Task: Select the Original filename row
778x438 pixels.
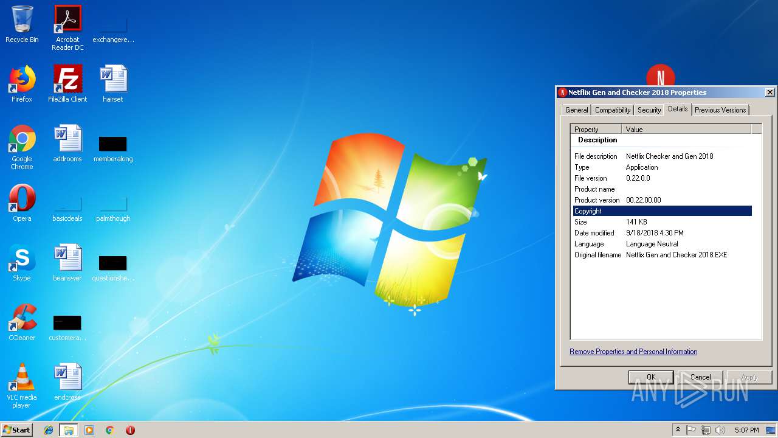Action: point(663,255)
